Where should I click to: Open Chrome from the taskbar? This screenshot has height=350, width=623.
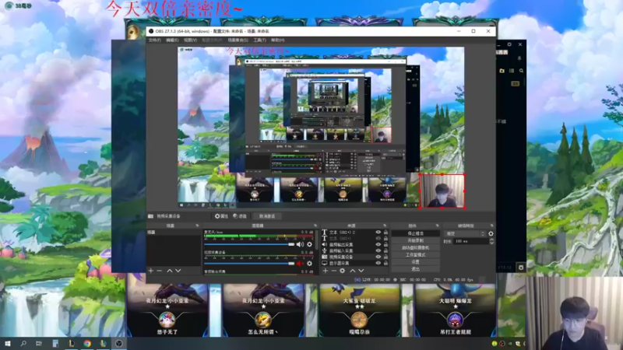(x=87, y=344)
